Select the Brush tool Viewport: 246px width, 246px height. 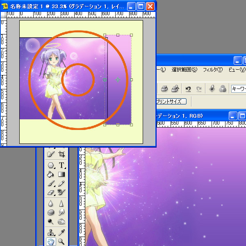pyautogui.click(x=51, y=183)
